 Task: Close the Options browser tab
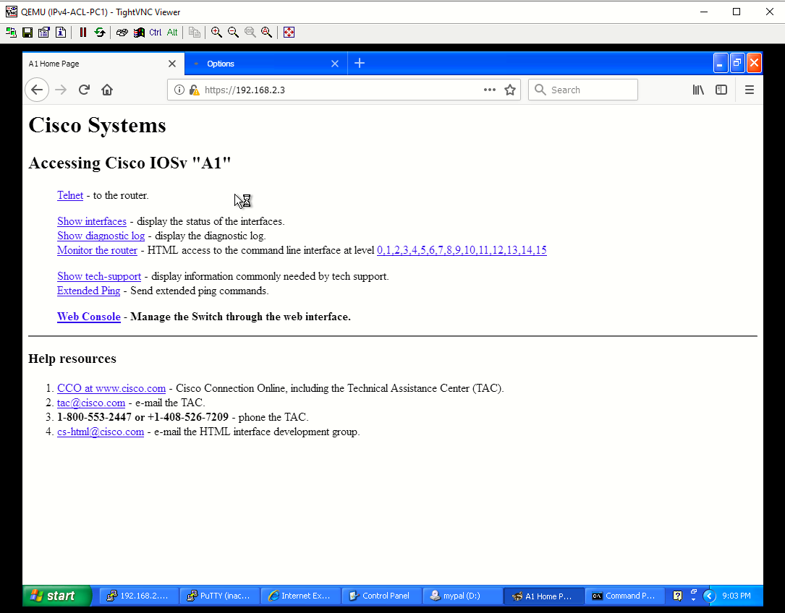tap(335, 64)
